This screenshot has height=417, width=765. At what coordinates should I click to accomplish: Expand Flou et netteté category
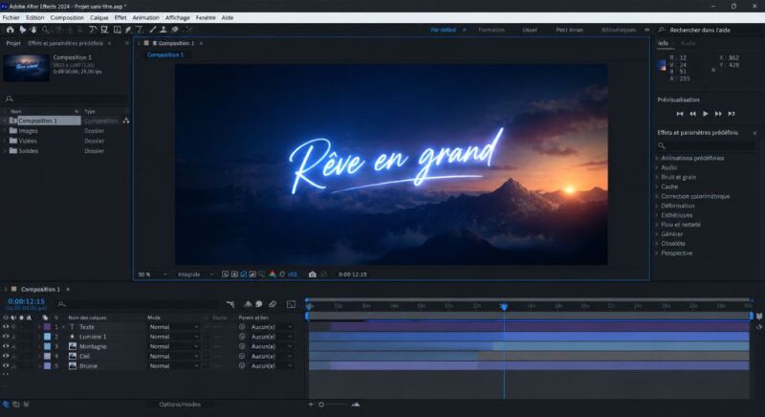657,225
